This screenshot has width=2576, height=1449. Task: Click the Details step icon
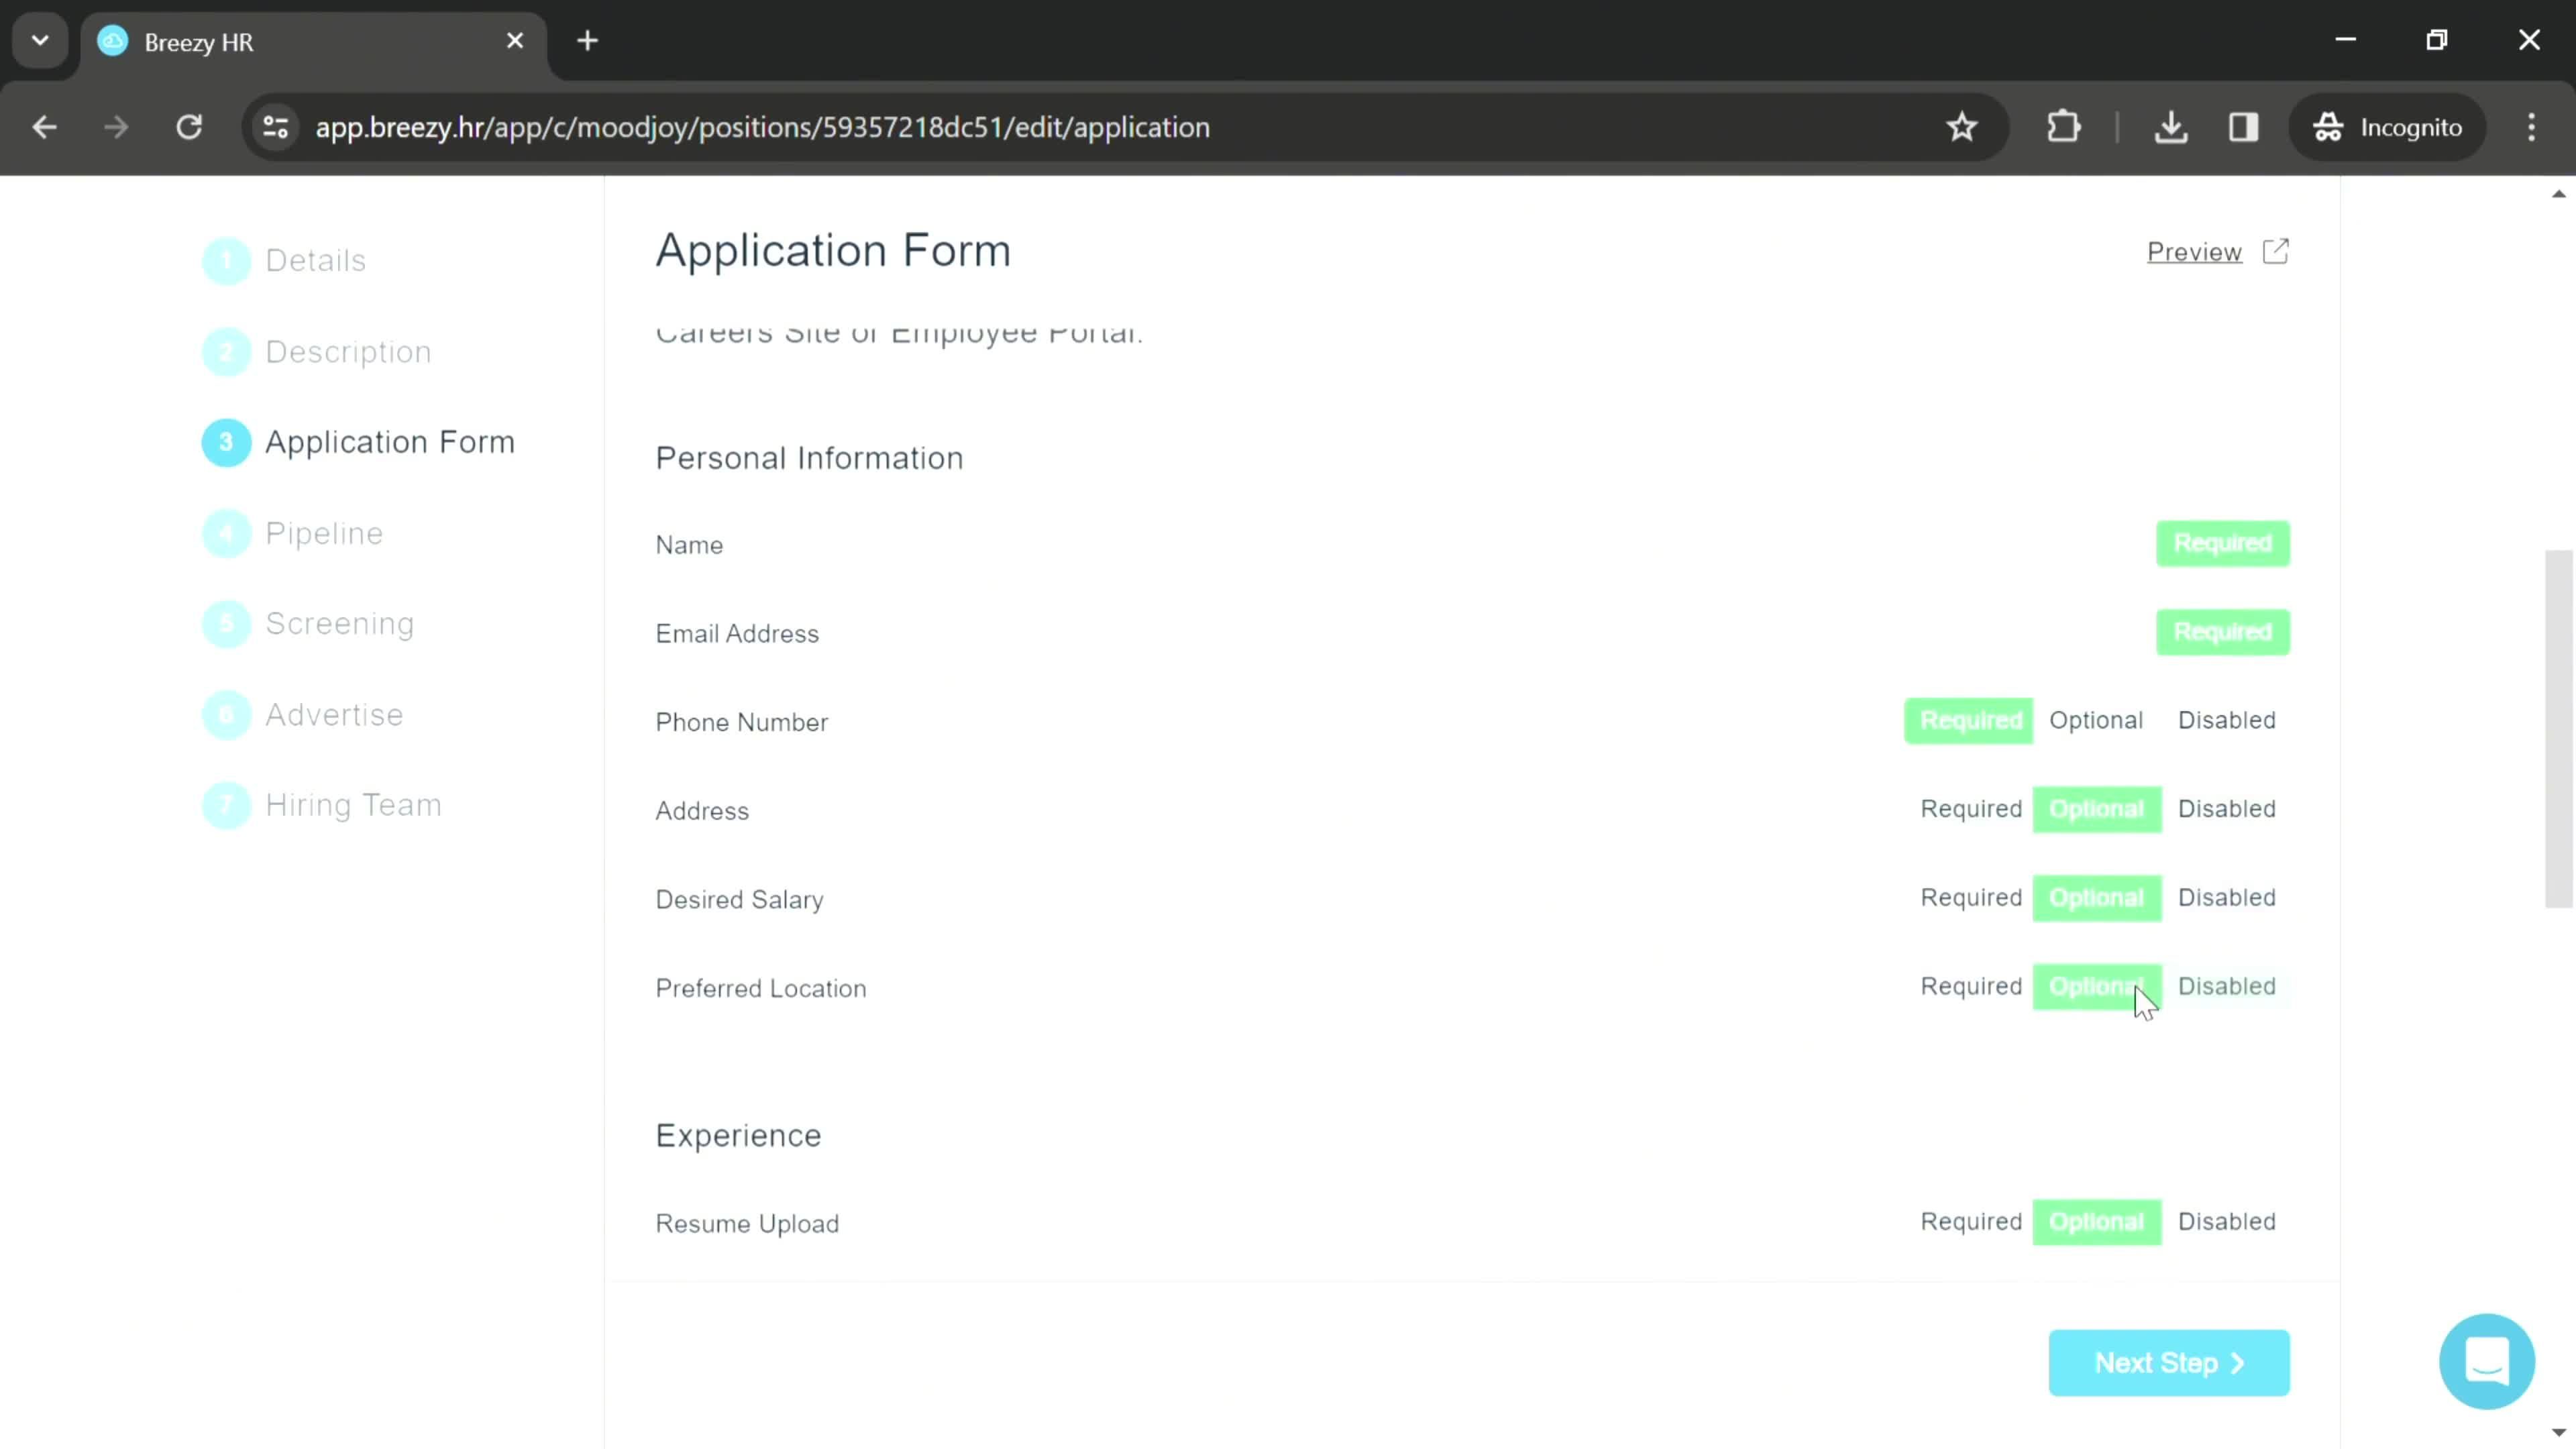point(227,262)
